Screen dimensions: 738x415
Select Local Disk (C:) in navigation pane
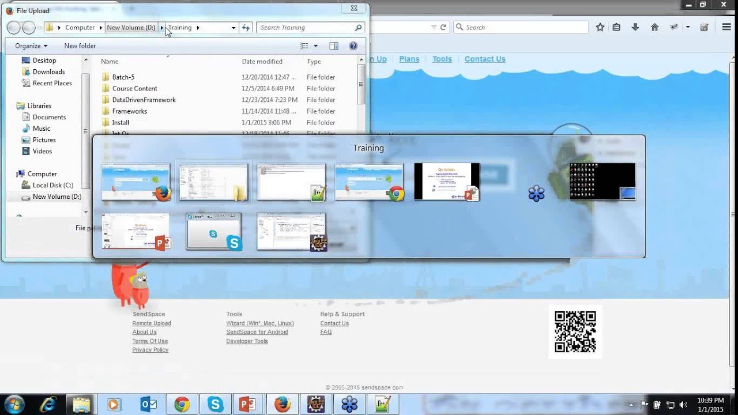tap(52, 186)
